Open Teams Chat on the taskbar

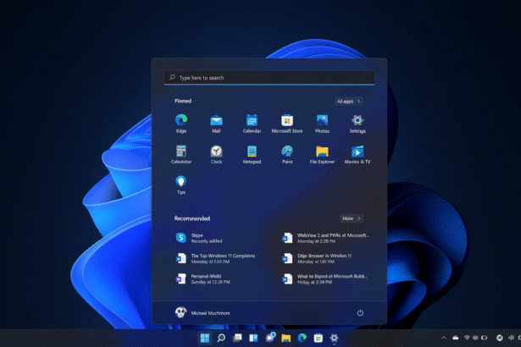coord(269,338)
